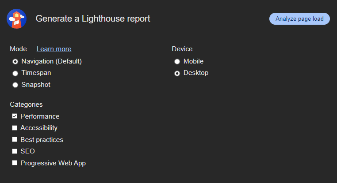Click the Mode section heading
The height and width of the screenshot is (183, 337).
(18, 49)
